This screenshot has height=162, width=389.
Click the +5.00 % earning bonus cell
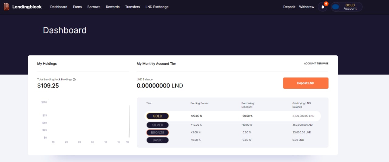(x=195, y=132)
